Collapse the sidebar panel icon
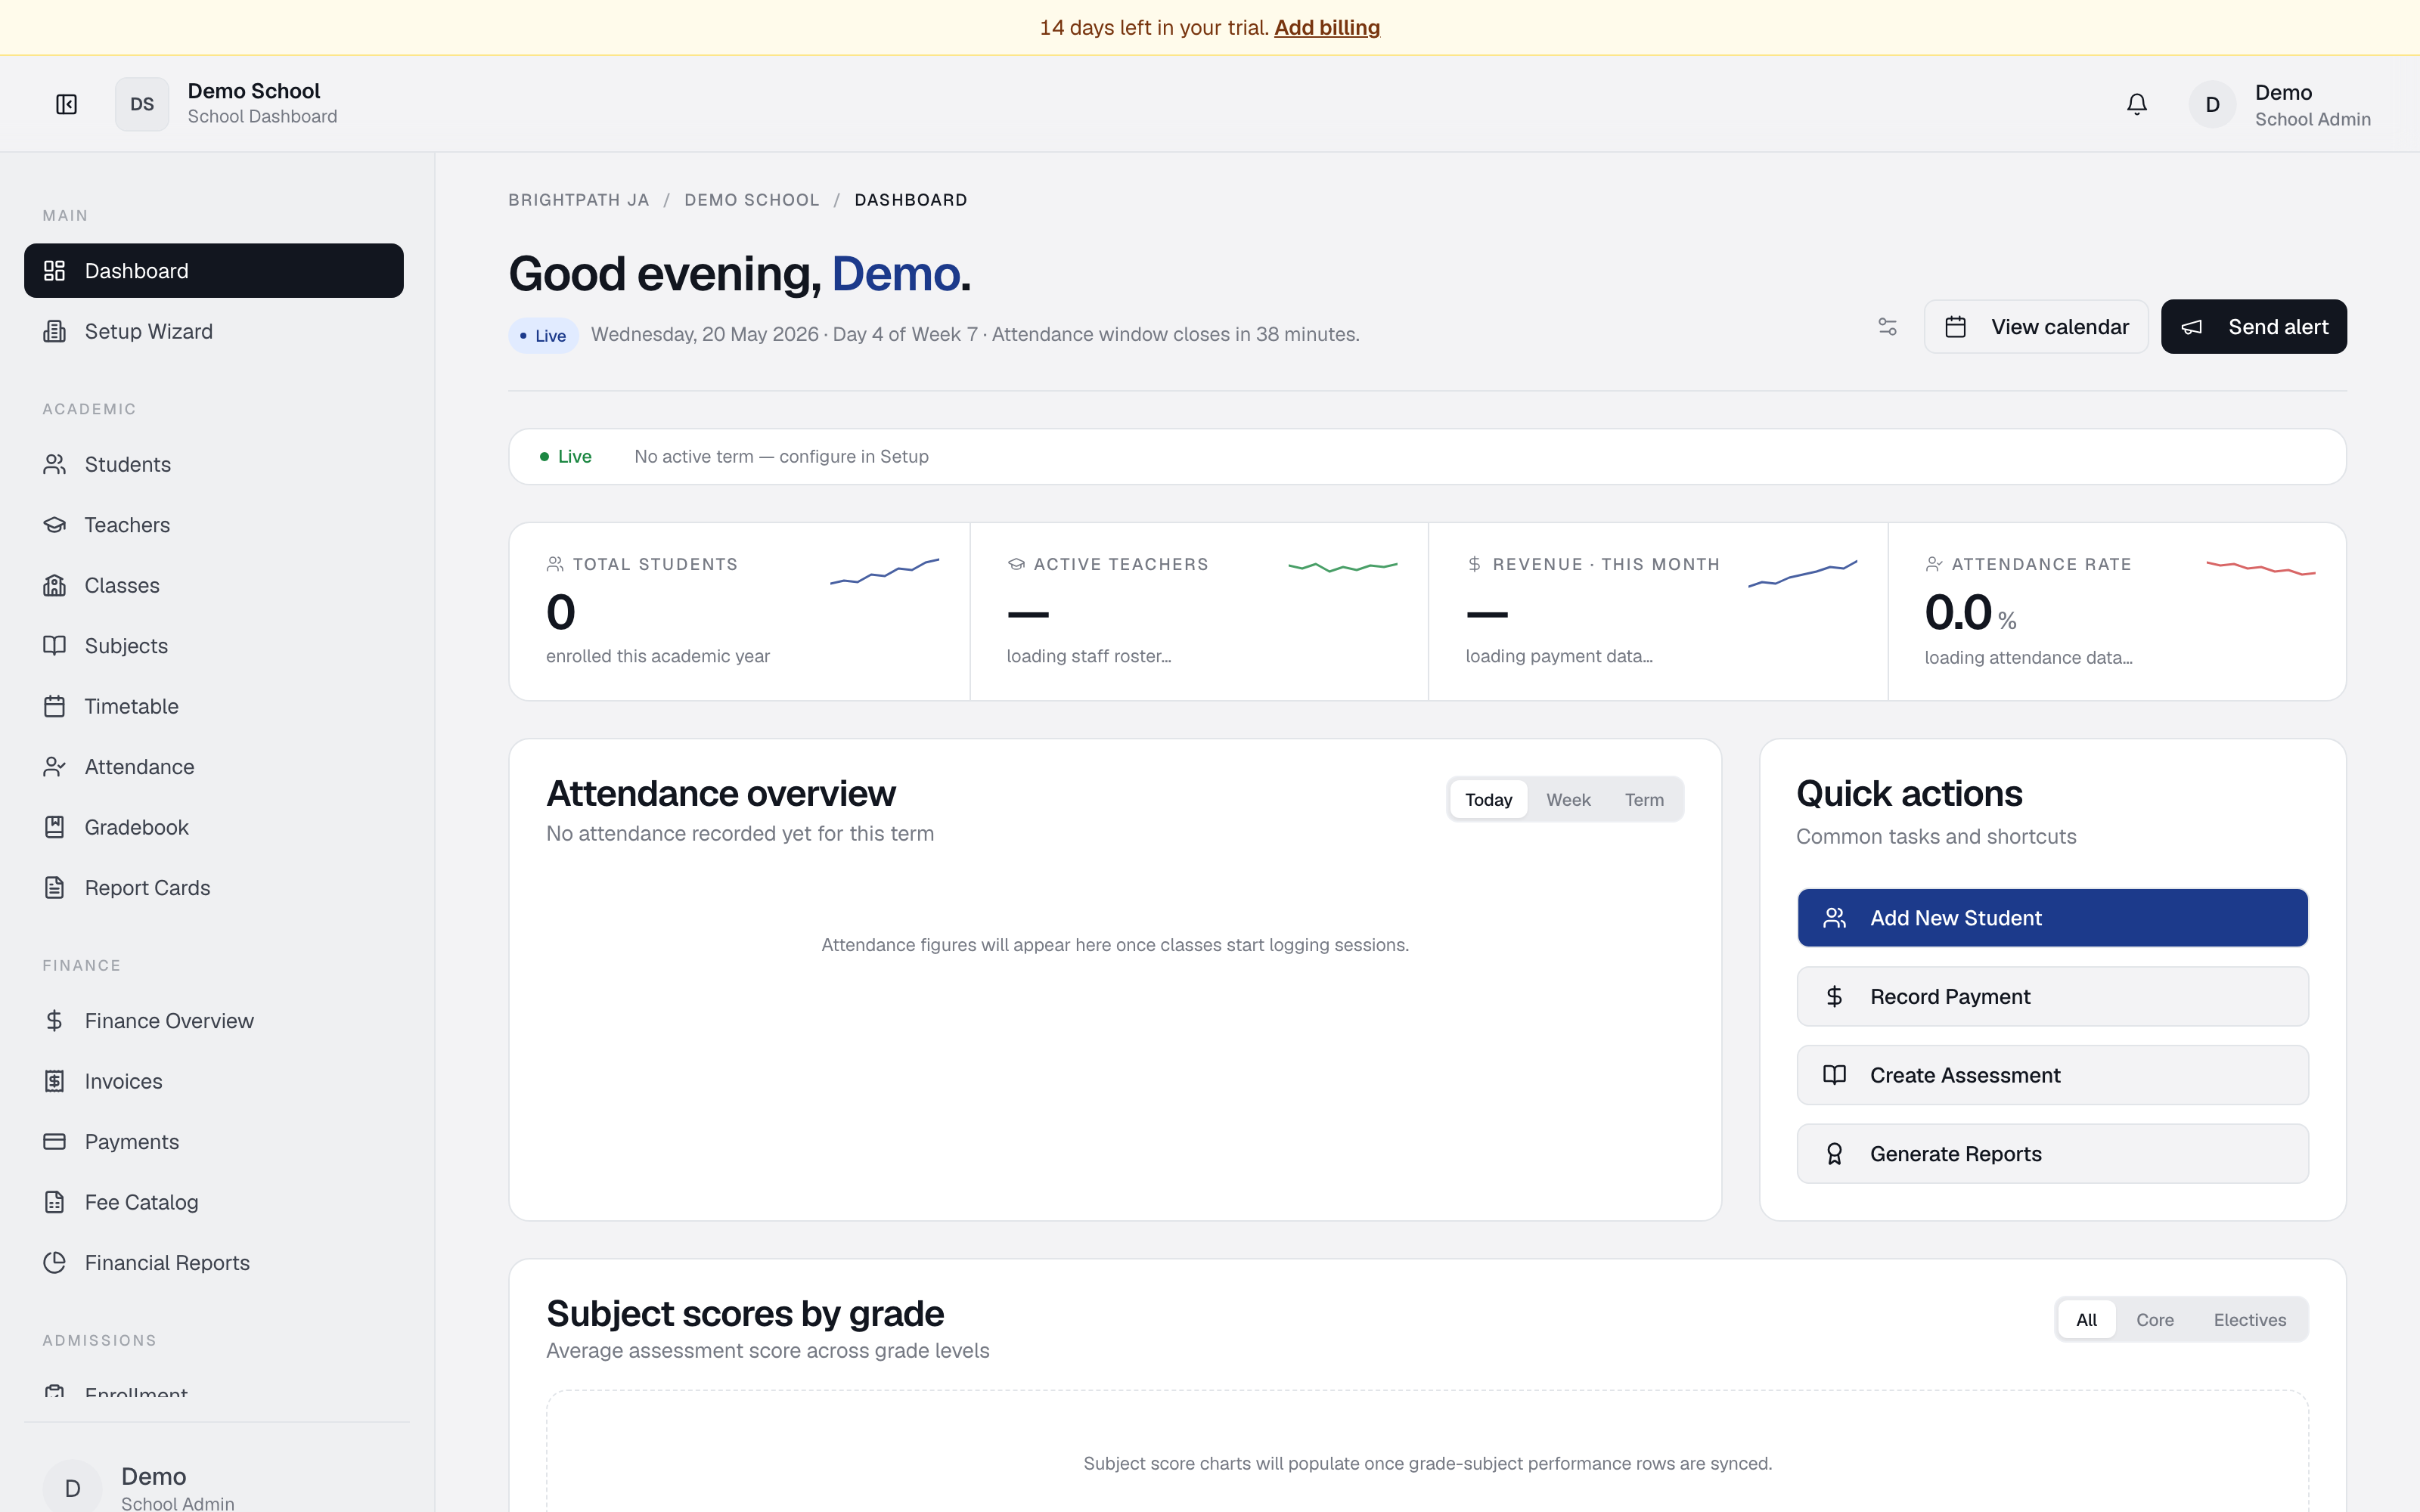 click(x=66, y=104)
